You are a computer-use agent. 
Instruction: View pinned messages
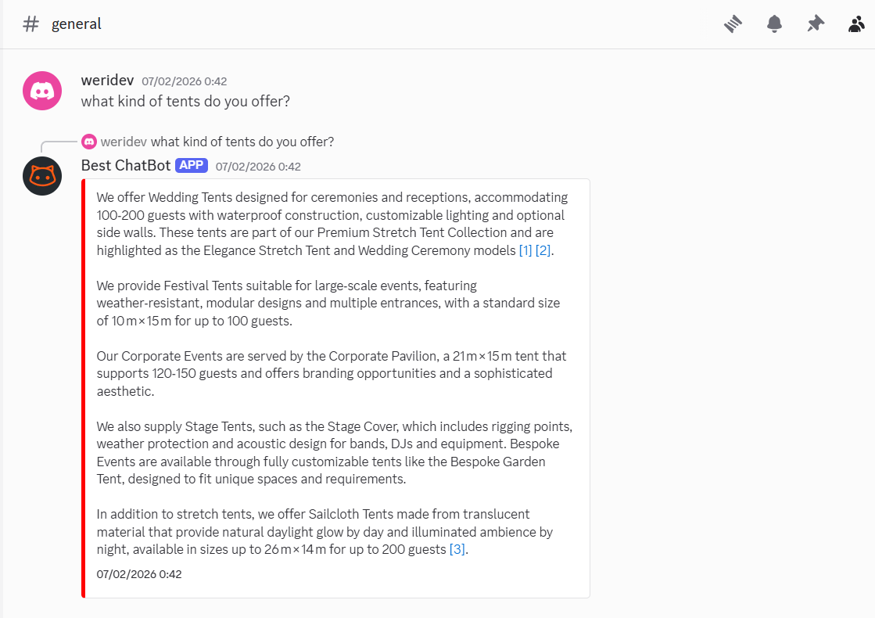click(816, 23)
